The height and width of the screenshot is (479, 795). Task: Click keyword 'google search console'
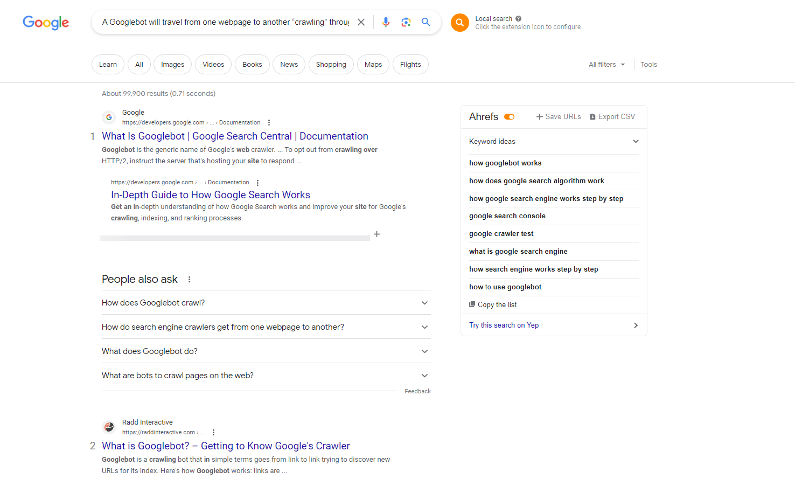click(507, 216)
